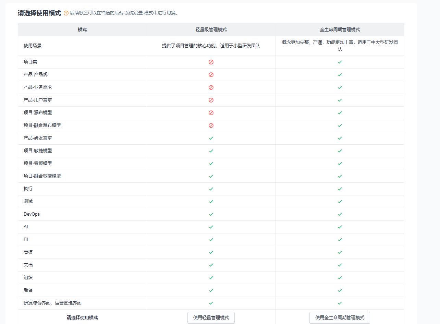Click the 轻量级管理模式 column header
Image resolution: width=440 pixels, height=324 pixels.
pos(211,30)
